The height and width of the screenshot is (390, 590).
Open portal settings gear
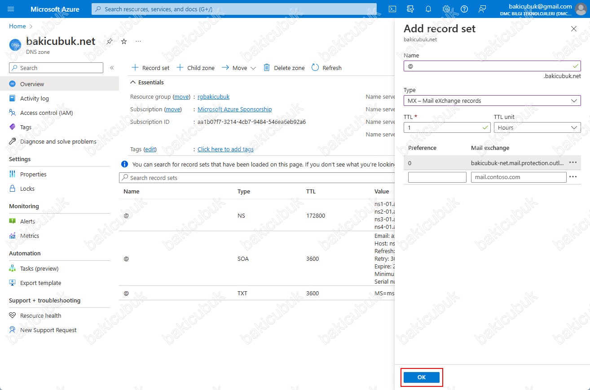click(x=446, y=9)
